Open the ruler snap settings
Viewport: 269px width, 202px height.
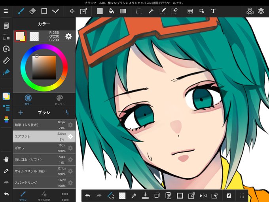coord(6,61)
